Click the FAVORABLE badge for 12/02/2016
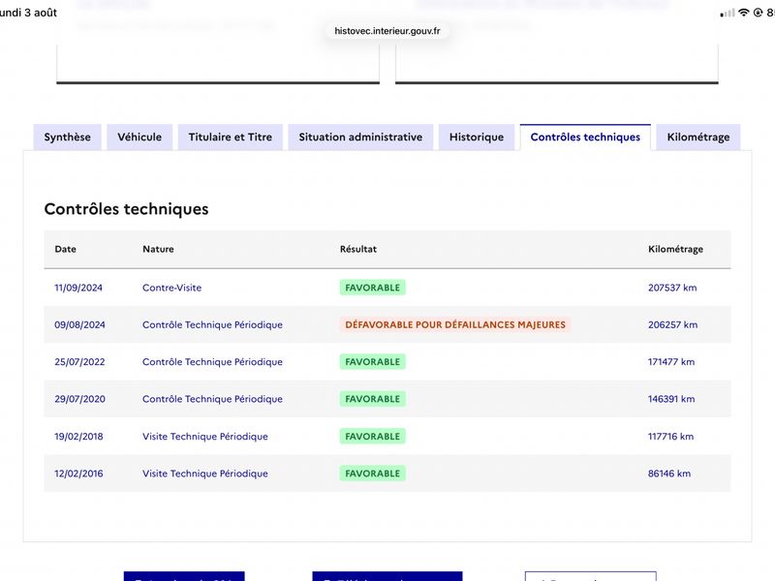The image size is (775, 581). (372, 474)
